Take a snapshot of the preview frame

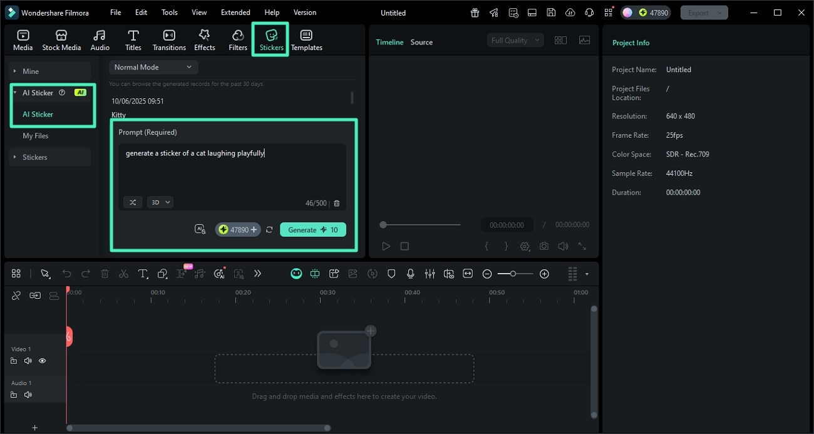(x=544, y=245)
